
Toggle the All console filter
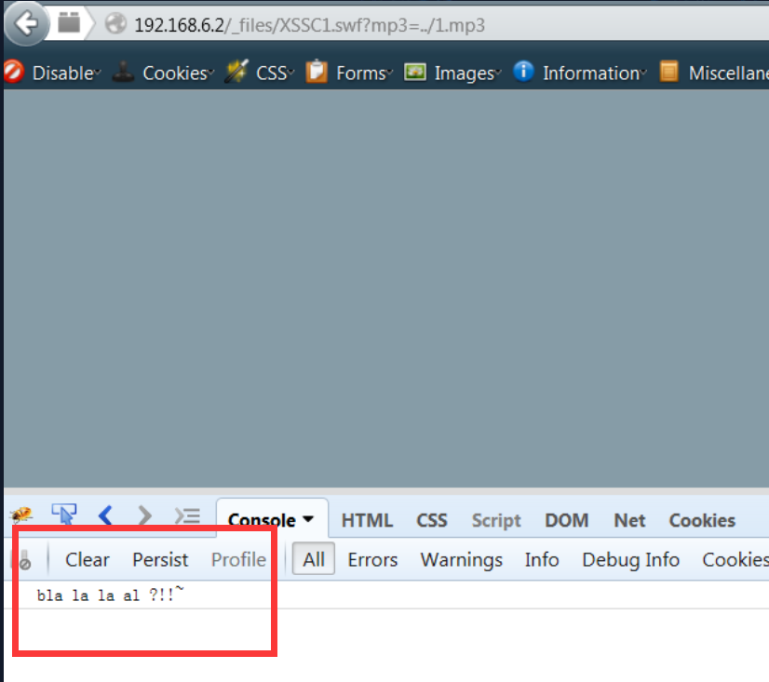coord(314,559)
